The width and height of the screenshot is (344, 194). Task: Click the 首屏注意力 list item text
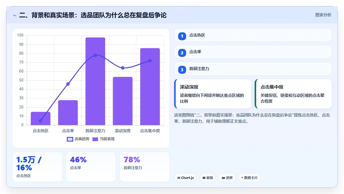(199, 69)
